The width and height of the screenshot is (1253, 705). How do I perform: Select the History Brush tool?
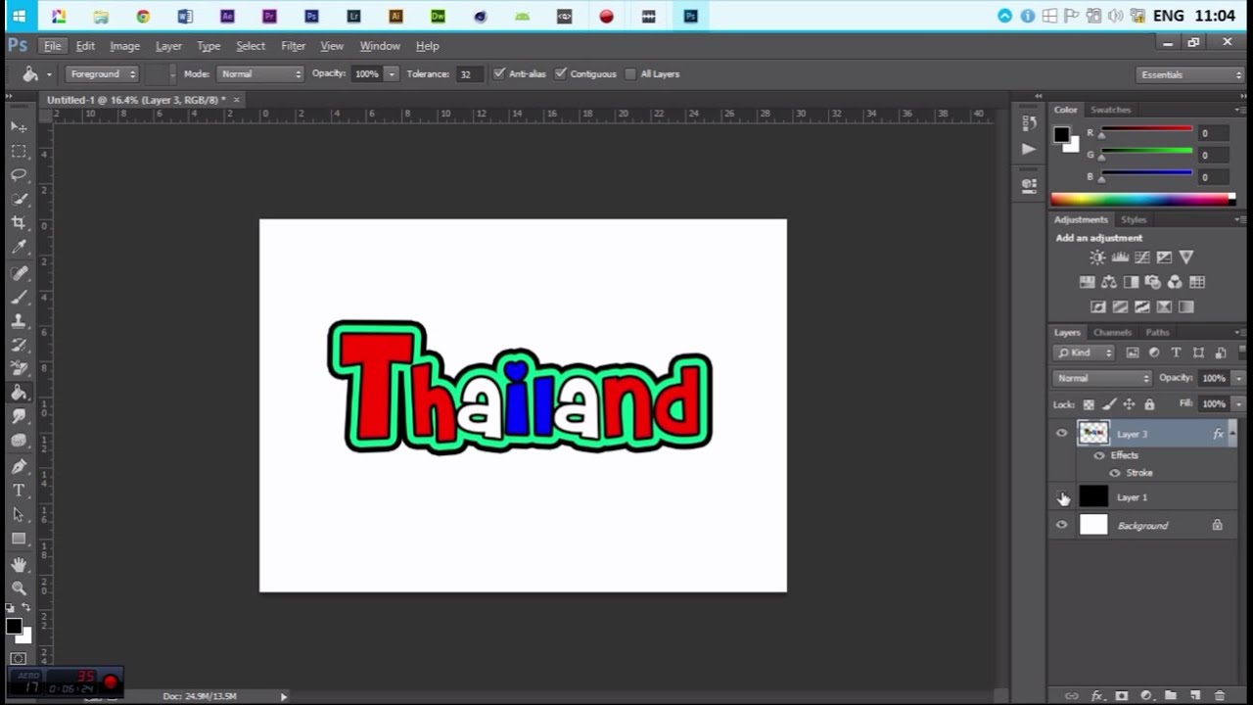(x=19, y=345)
